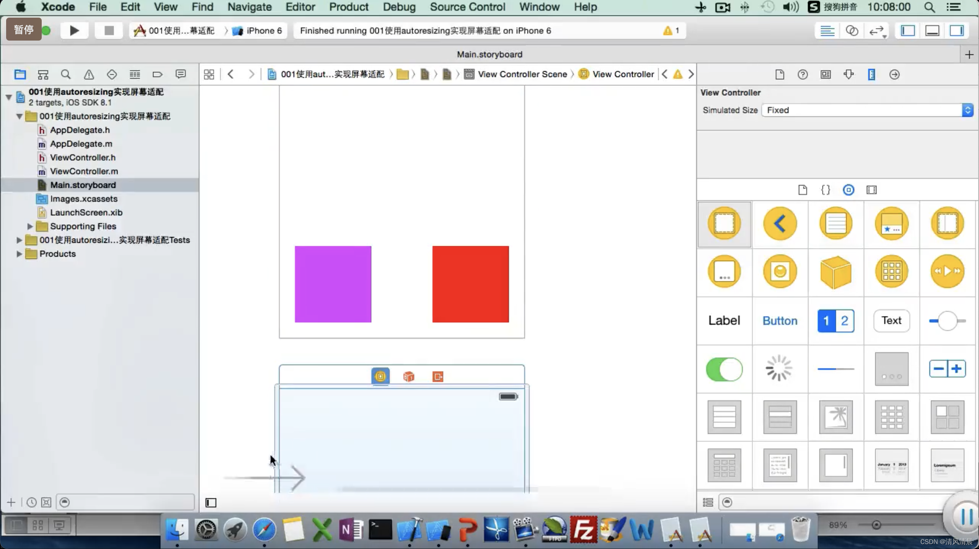This screenshot has height=549, width=979.
Task: Click the Activity Indicator icon
Action: pyautogui.click(x=780, y=368)
